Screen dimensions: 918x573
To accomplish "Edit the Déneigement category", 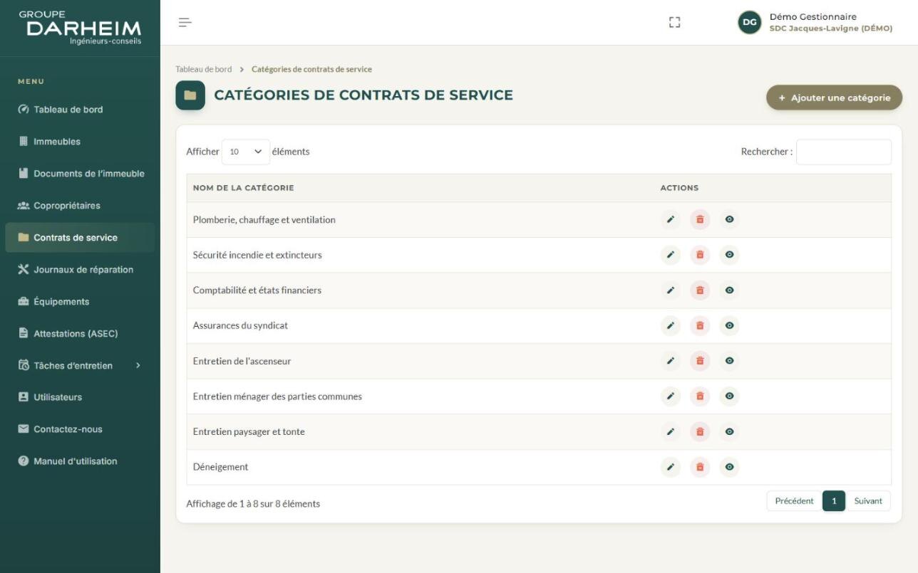I will coord(671,467).
